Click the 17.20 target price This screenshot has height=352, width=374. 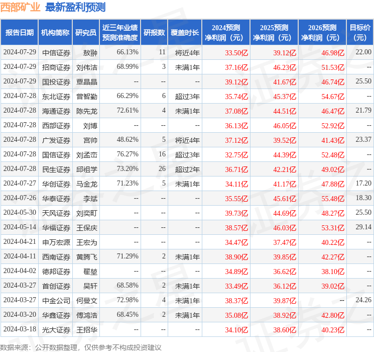click(363, 183)
